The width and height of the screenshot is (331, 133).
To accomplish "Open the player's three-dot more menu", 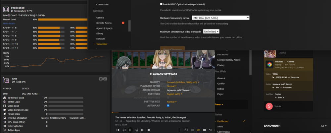I will point(180,130).
